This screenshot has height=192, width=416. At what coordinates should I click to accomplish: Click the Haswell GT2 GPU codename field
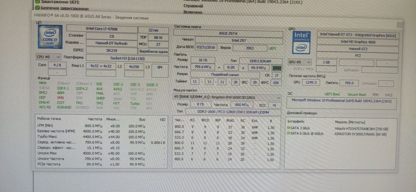(358, 49)
